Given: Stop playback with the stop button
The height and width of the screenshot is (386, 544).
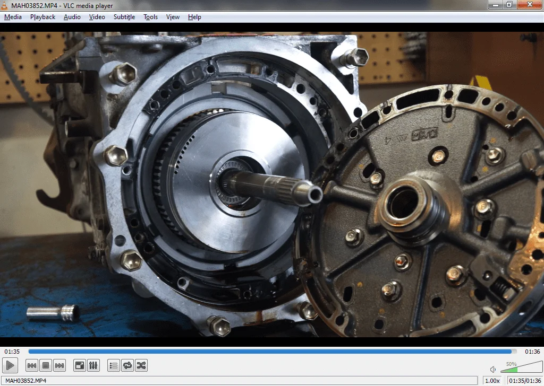Looking at the screenshot, I should tap(46, 365).
